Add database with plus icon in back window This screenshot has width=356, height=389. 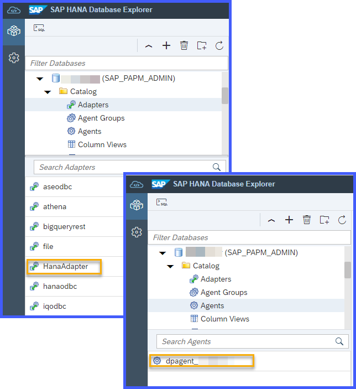[166, 45]
